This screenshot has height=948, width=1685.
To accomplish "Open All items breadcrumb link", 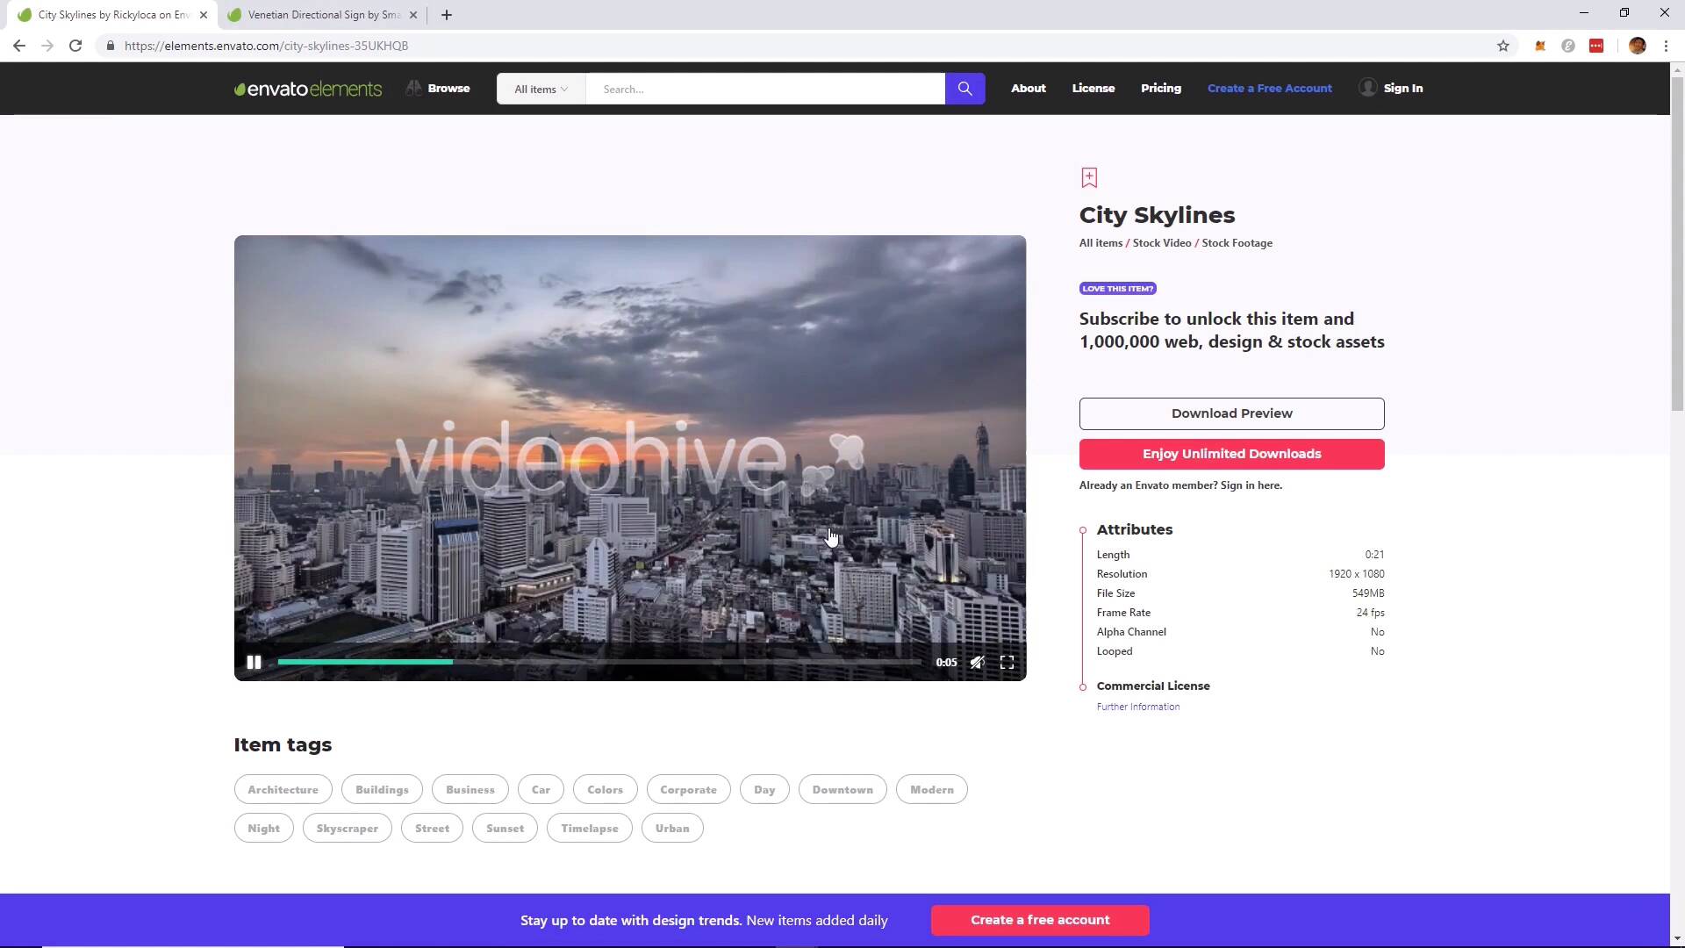I will point(1101,243).
